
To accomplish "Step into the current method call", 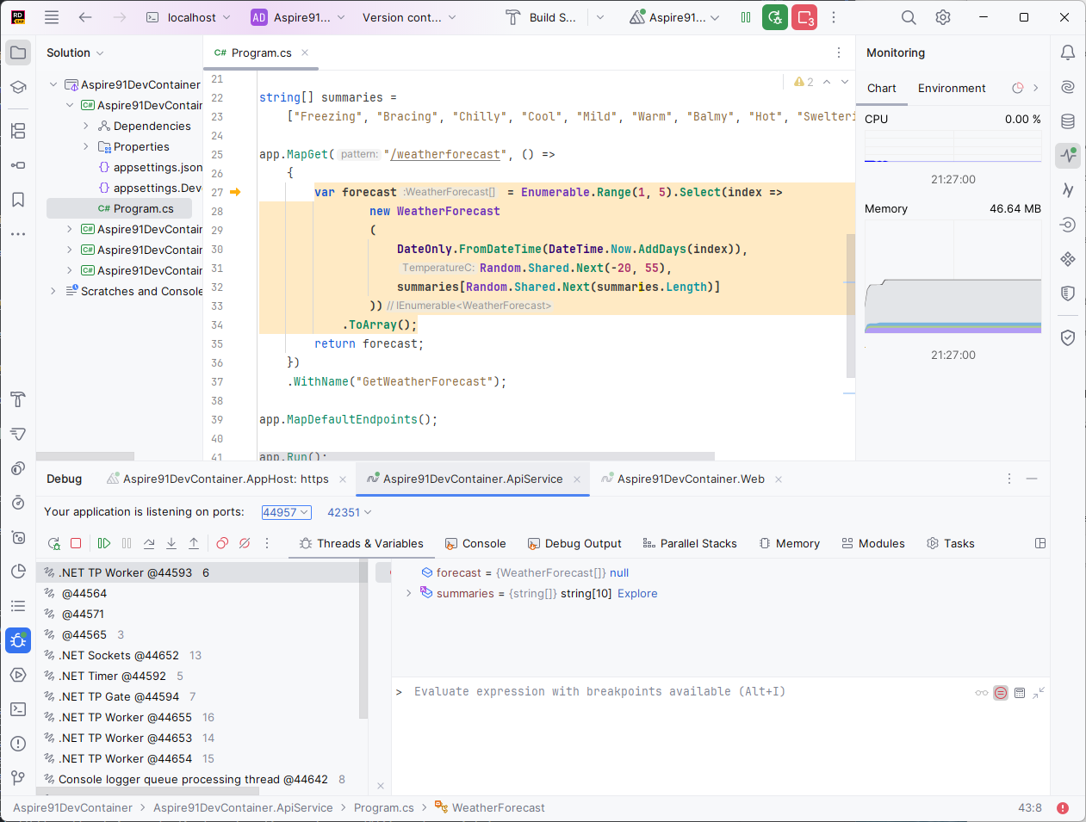I will (x=172, y=543).
